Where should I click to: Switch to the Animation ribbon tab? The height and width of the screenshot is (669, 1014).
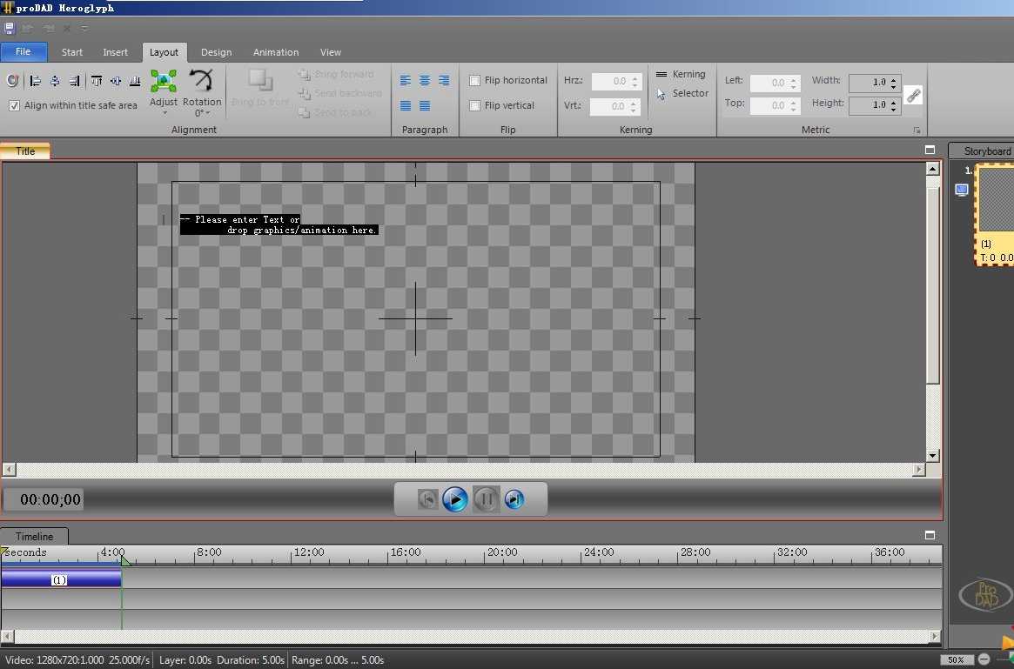tap(276, 52)
